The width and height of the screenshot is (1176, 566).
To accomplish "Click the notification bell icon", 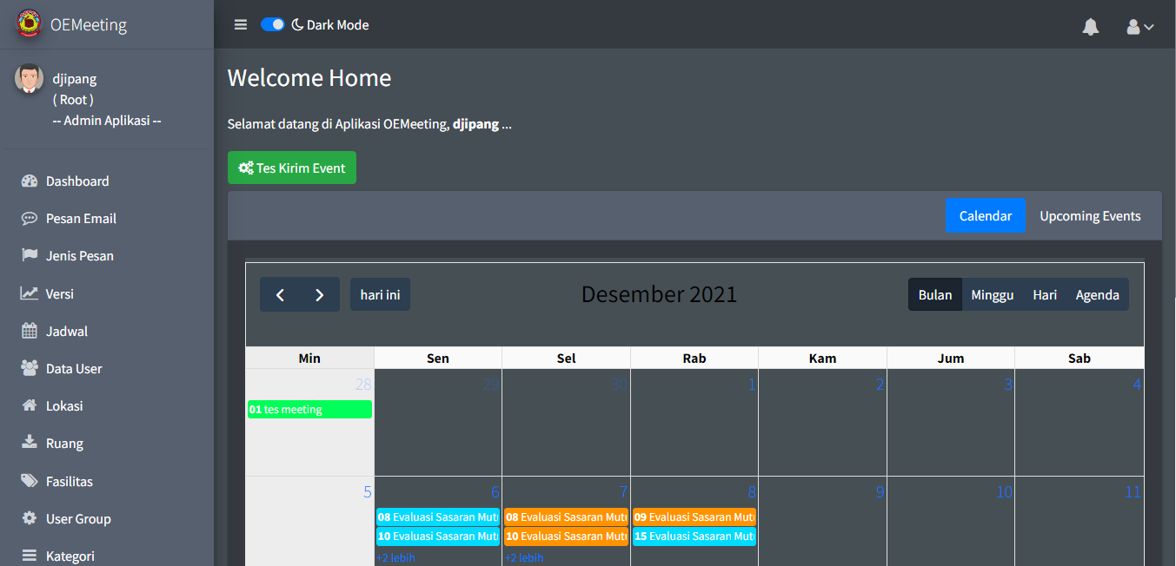I will tap(1090, 27).
